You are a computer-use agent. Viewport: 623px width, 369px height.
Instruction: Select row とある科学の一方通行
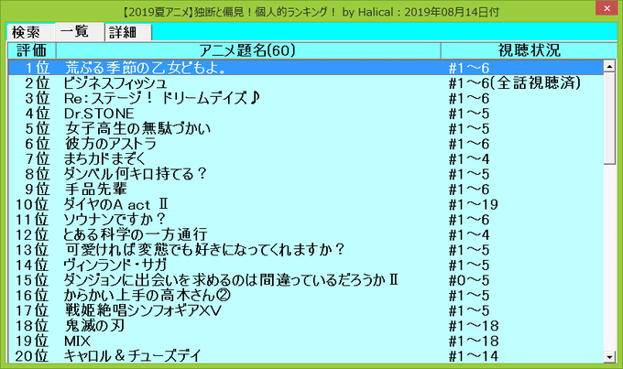tap(306, 234)
